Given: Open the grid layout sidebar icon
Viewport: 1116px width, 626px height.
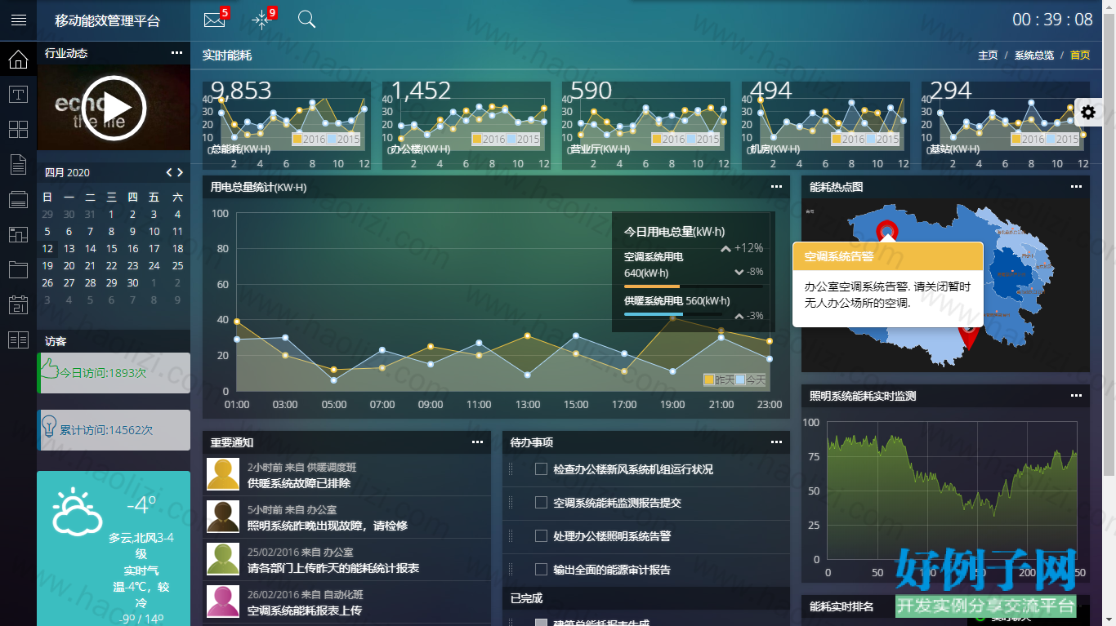Looking at the screenshot, I should [x=18, y=130].
